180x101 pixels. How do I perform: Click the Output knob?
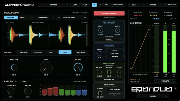coord(78,67)
